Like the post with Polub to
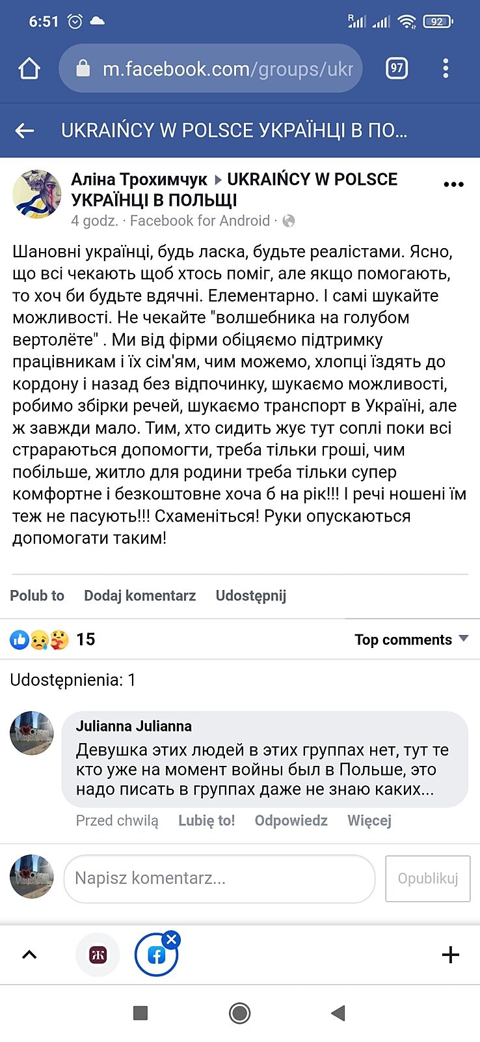480x1042 pixels. click(x=37, y=595)
